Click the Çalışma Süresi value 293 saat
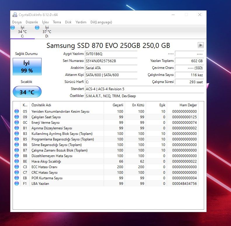231x226 pixels. [190, 82]
